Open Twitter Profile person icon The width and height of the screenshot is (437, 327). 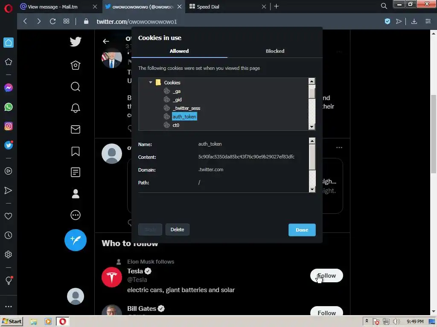coord(75,194)
